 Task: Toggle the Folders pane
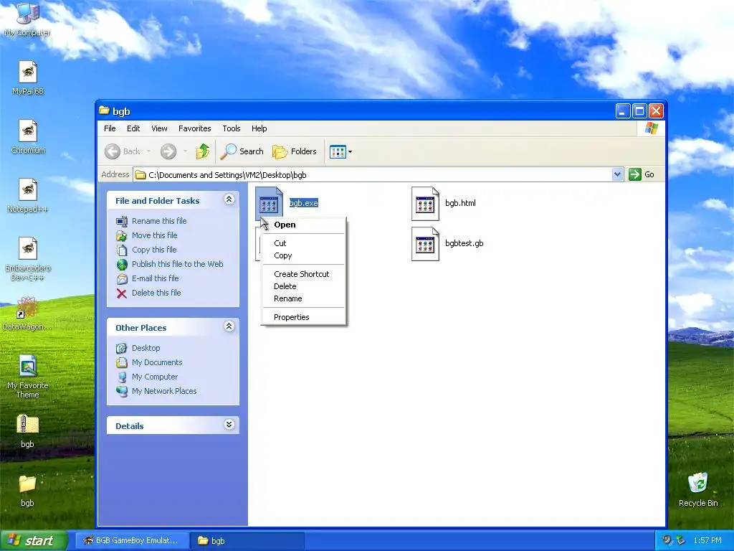[x=295, y=151]
